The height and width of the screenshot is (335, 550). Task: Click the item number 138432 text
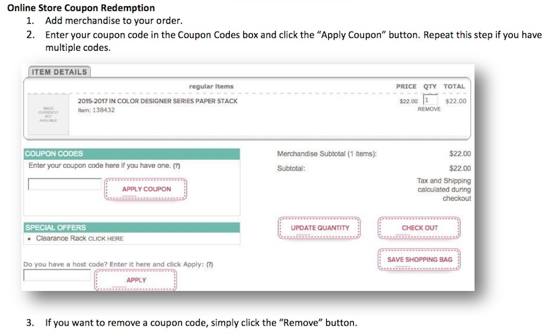click(104, 110)
